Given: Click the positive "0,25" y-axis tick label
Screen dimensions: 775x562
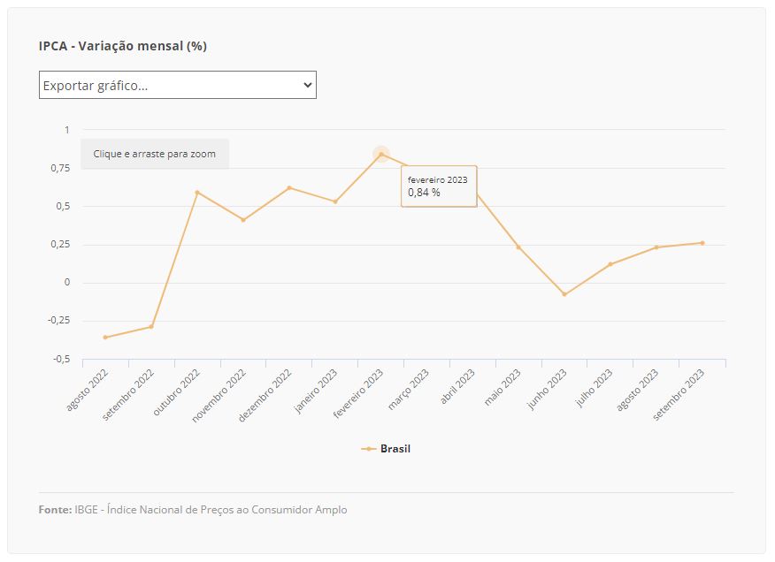Looking at the screenshot, I should [60, 244].
